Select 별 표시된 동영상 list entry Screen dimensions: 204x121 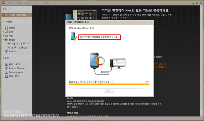tap(19, 48)
